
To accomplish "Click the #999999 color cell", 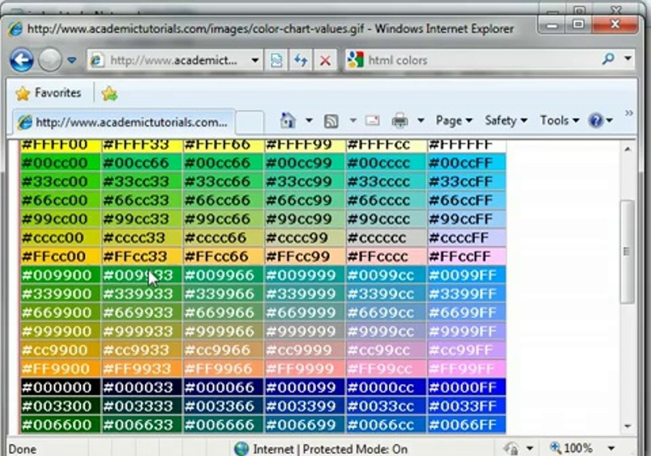I will point(305,331).
